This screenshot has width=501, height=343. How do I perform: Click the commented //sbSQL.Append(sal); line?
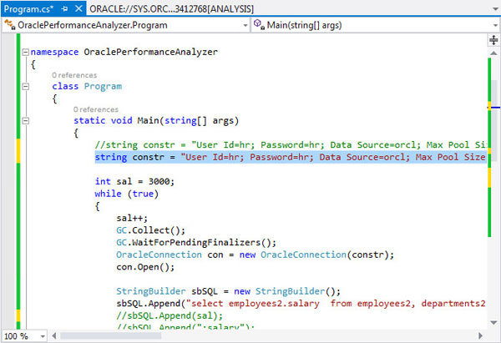170,315
